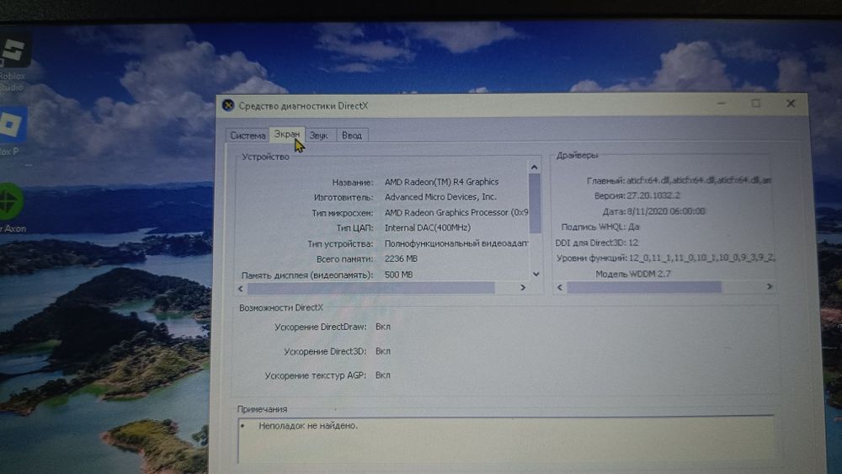Click the DirectX diagnostic tool title icon
This screenshot has width=842, height=474.
[228, 105]
